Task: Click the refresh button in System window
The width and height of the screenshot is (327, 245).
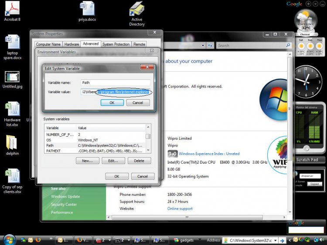Action: [210, 45]
